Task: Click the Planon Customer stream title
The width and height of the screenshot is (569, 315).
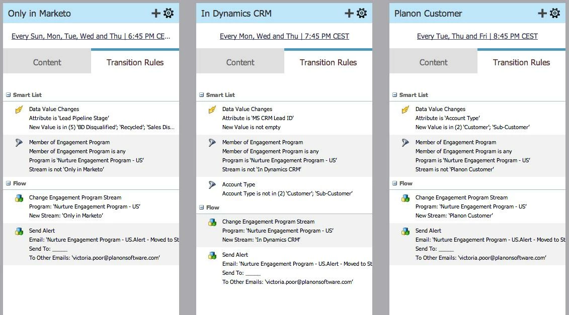Action: (428, 14)
